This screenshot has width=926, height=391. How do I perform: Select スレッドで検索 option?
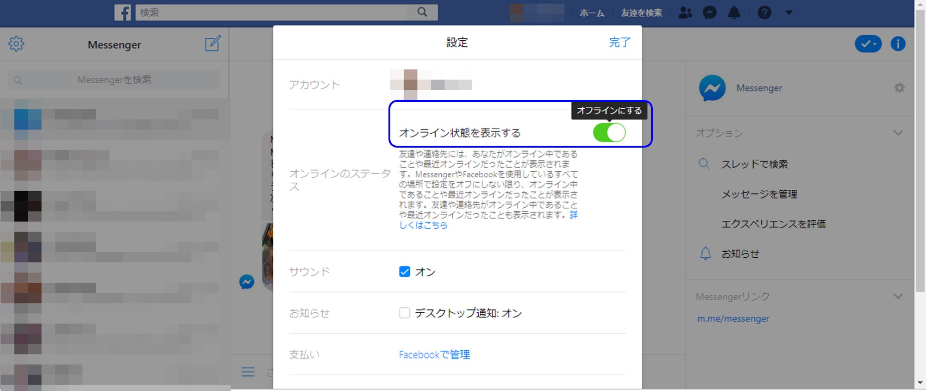click(754, 164)
